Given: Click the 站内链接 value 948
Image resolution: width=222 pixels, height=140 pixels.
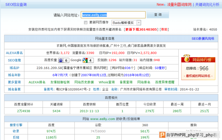Looking at the screenshot, I should pos(157,60).
